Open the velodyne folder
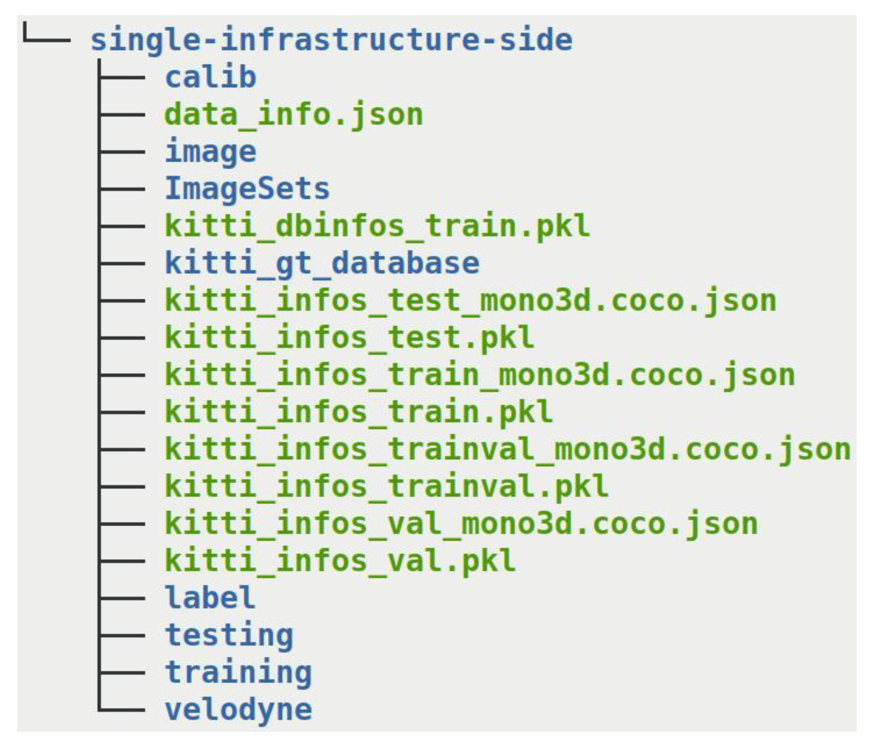The height and width of the screenshot is (744, 871). click(239, 710)
